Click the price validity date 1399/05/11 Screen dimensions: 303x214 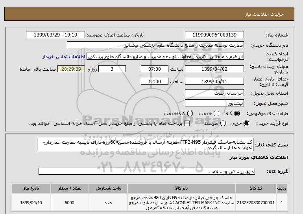(214, 82)
